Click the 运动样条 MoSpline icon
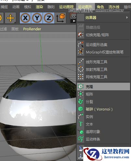This screenshot has height=161, width=131. tap(81, 139)
